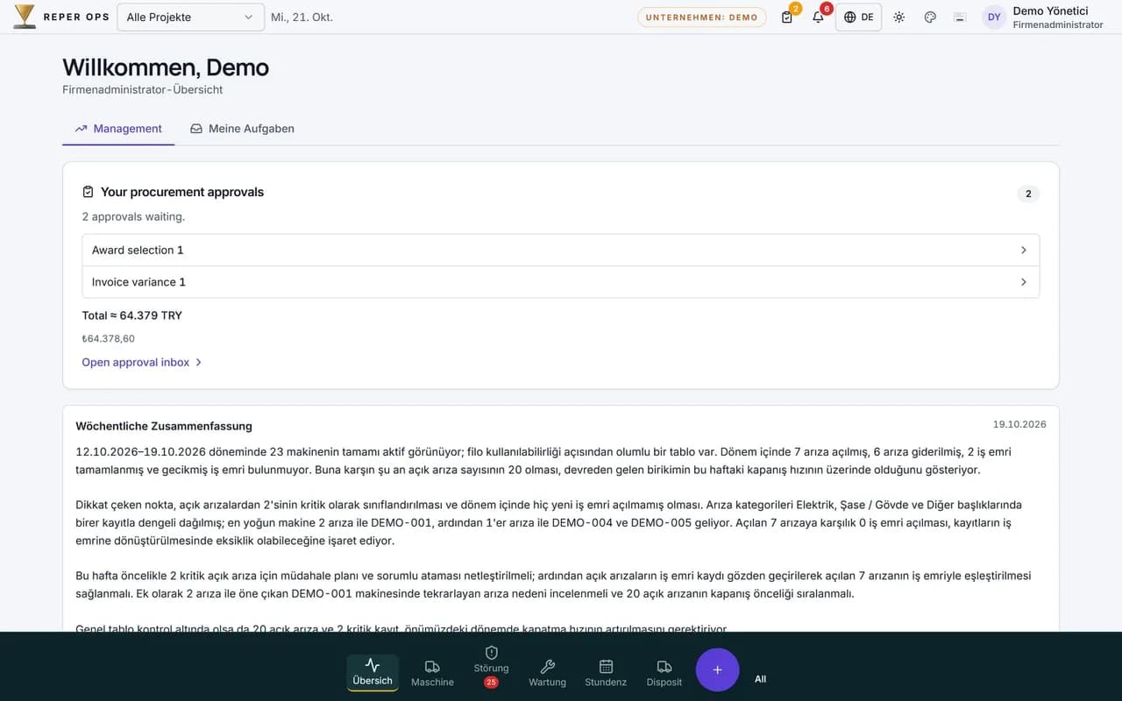Click the Mi., 21. Okt. date
The image size is (1122, 701).
(x=302, y=18)
